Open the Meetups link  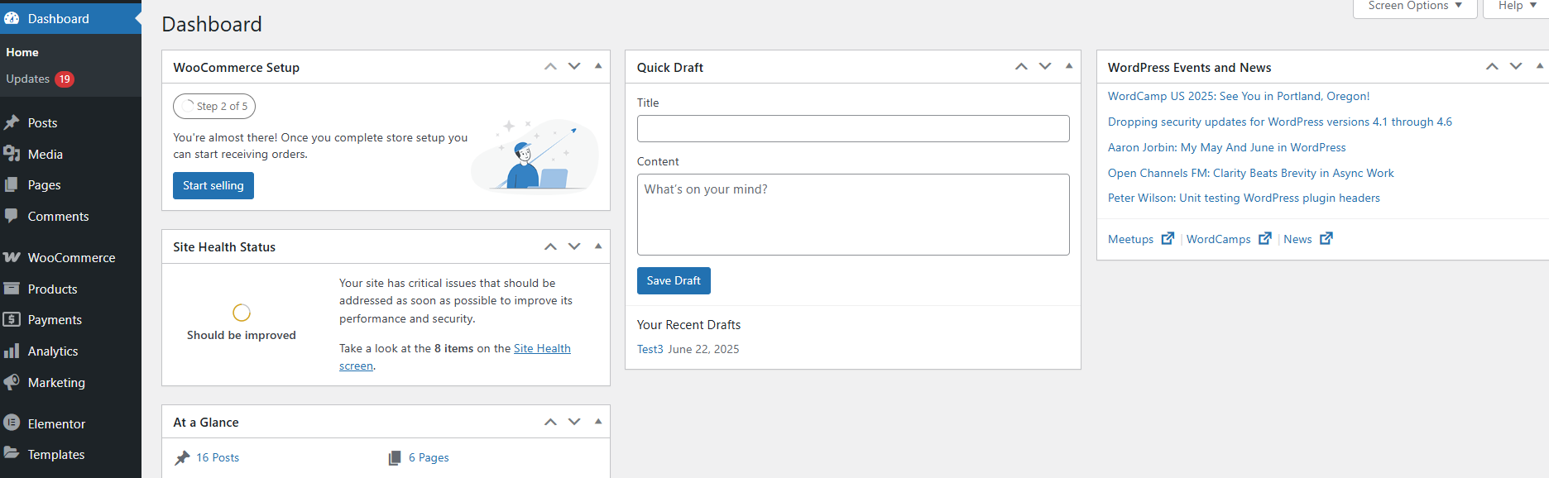pos(1130,239)
